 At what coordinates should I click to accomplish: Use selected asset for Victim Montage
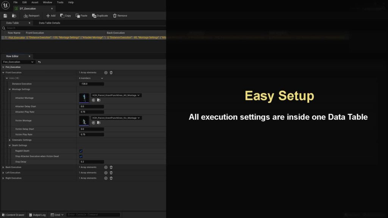[x=94, y=123]
